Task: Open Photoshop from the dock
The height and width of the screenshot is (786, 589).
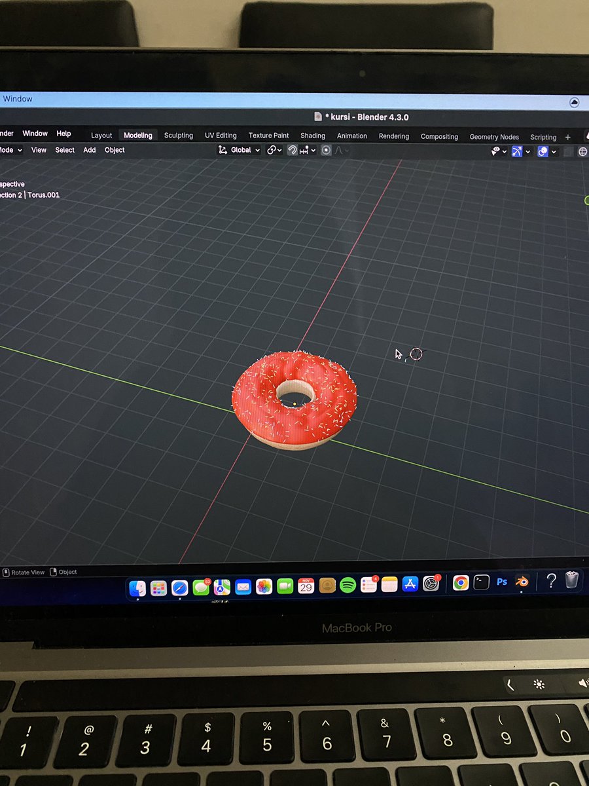Action: tap(502, 581)
